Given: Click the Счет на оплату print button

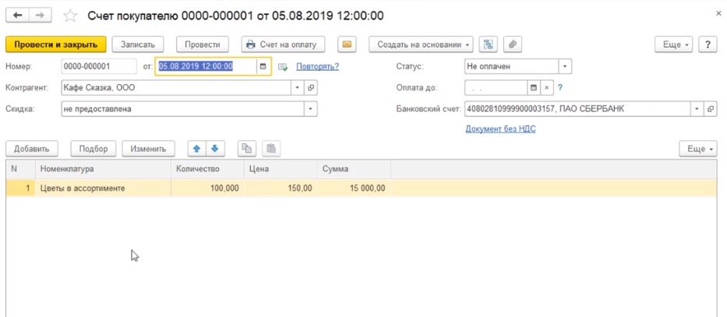Looking at the screenshot, I should click(282, 44).
